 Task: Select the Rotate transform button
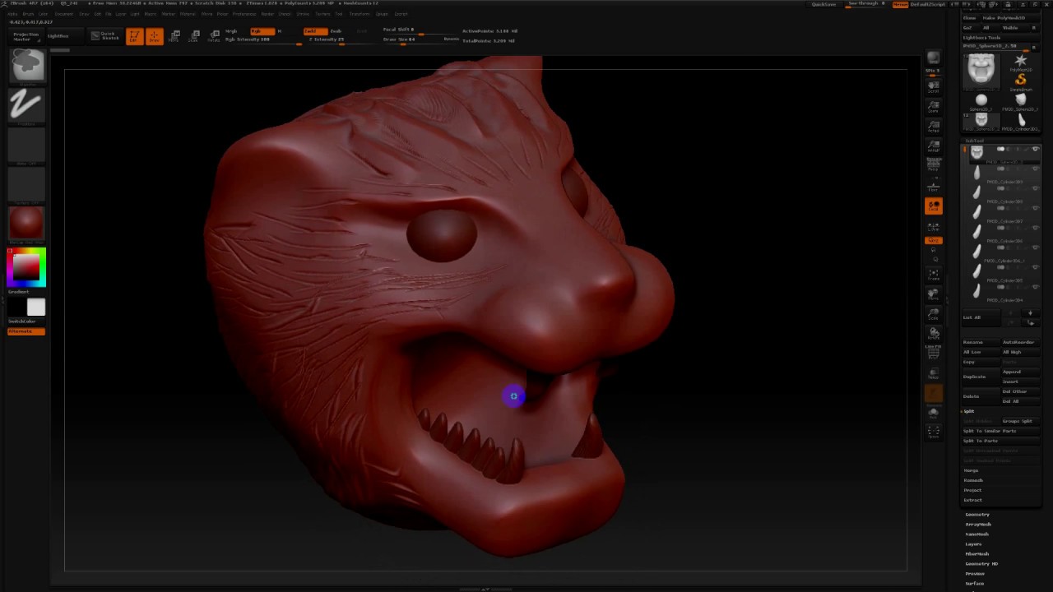tap(214, 36)
